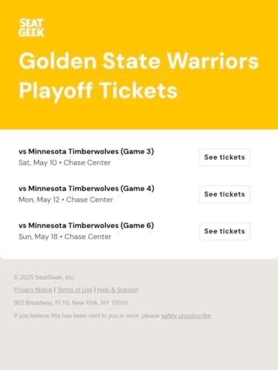Click the 902 Broadway address line
Viewport: 278px width, 370px height.
coord(71,303)
